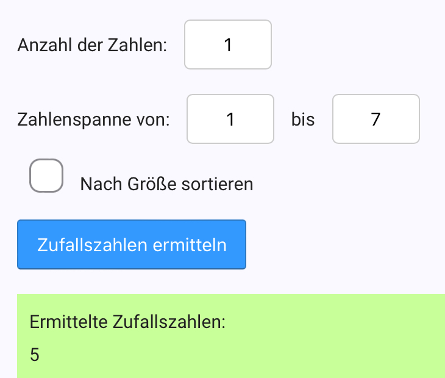Select the count field showing 1

point(228,45)
